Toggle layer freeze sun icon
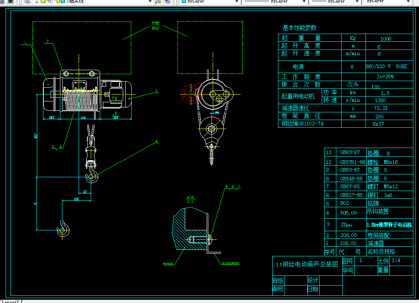 (43, 1)
